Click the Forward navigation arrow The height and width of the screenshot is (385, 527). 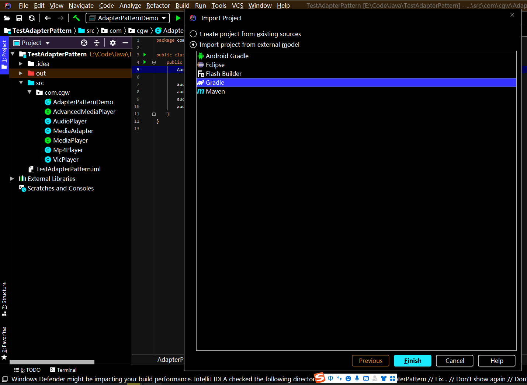pos(60,18)
